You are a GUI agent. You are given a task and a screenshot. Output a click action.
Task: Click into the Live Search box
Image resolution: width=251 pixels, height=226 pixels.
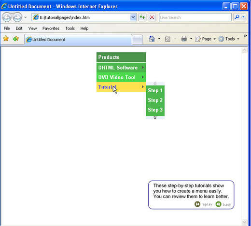pos(195,17)
